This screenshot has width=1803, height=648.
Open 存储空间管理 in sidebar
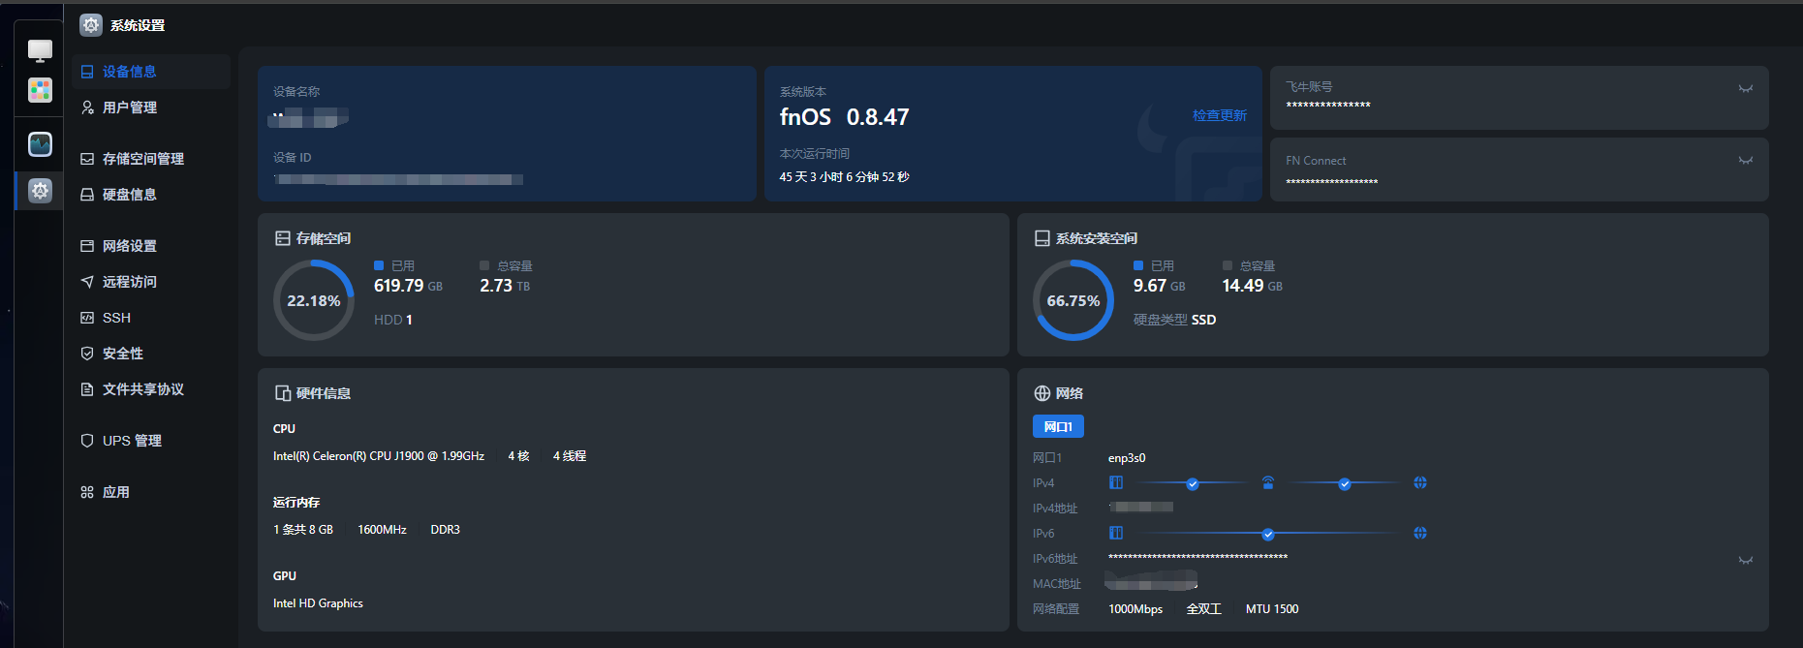click(150, 159)
